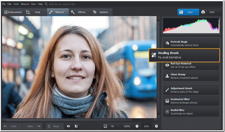The image size is (225, 132).
Task: Open the Retouch menu
Action: point(25,4)
